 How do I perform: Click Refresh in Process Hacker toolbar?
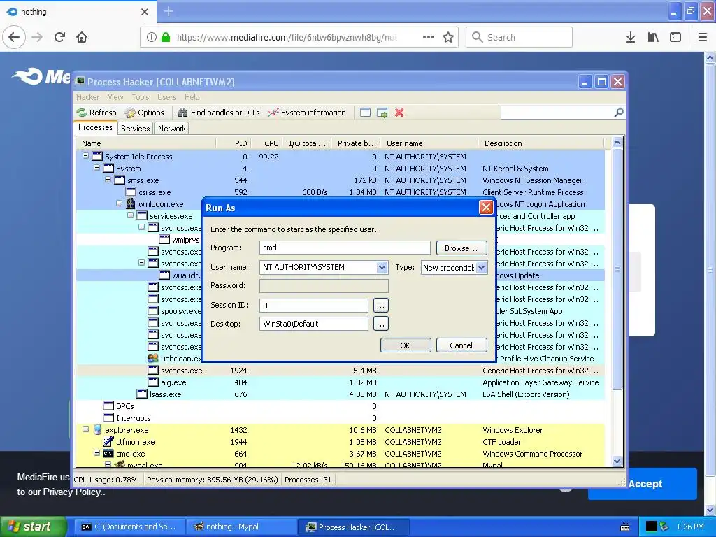[96, 113]
